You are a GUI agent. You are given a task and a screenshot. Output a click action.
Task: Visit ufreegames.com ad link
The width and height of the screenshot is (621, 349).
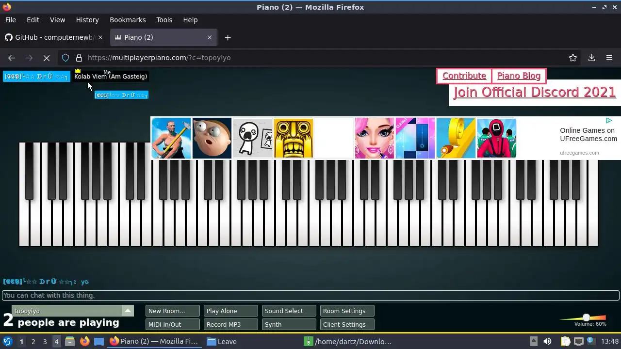tap(579, 153)
